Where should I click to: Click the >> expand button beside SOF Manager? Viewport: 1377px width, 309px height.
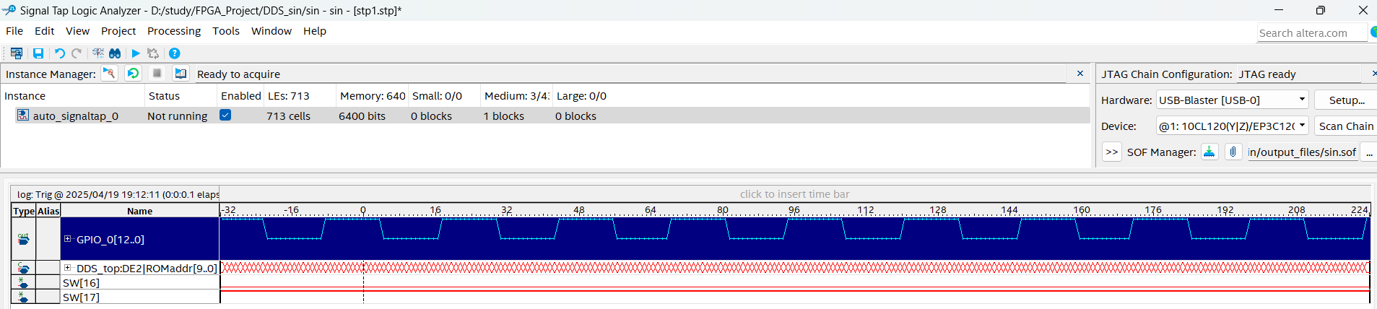(x=1112, y=152)
